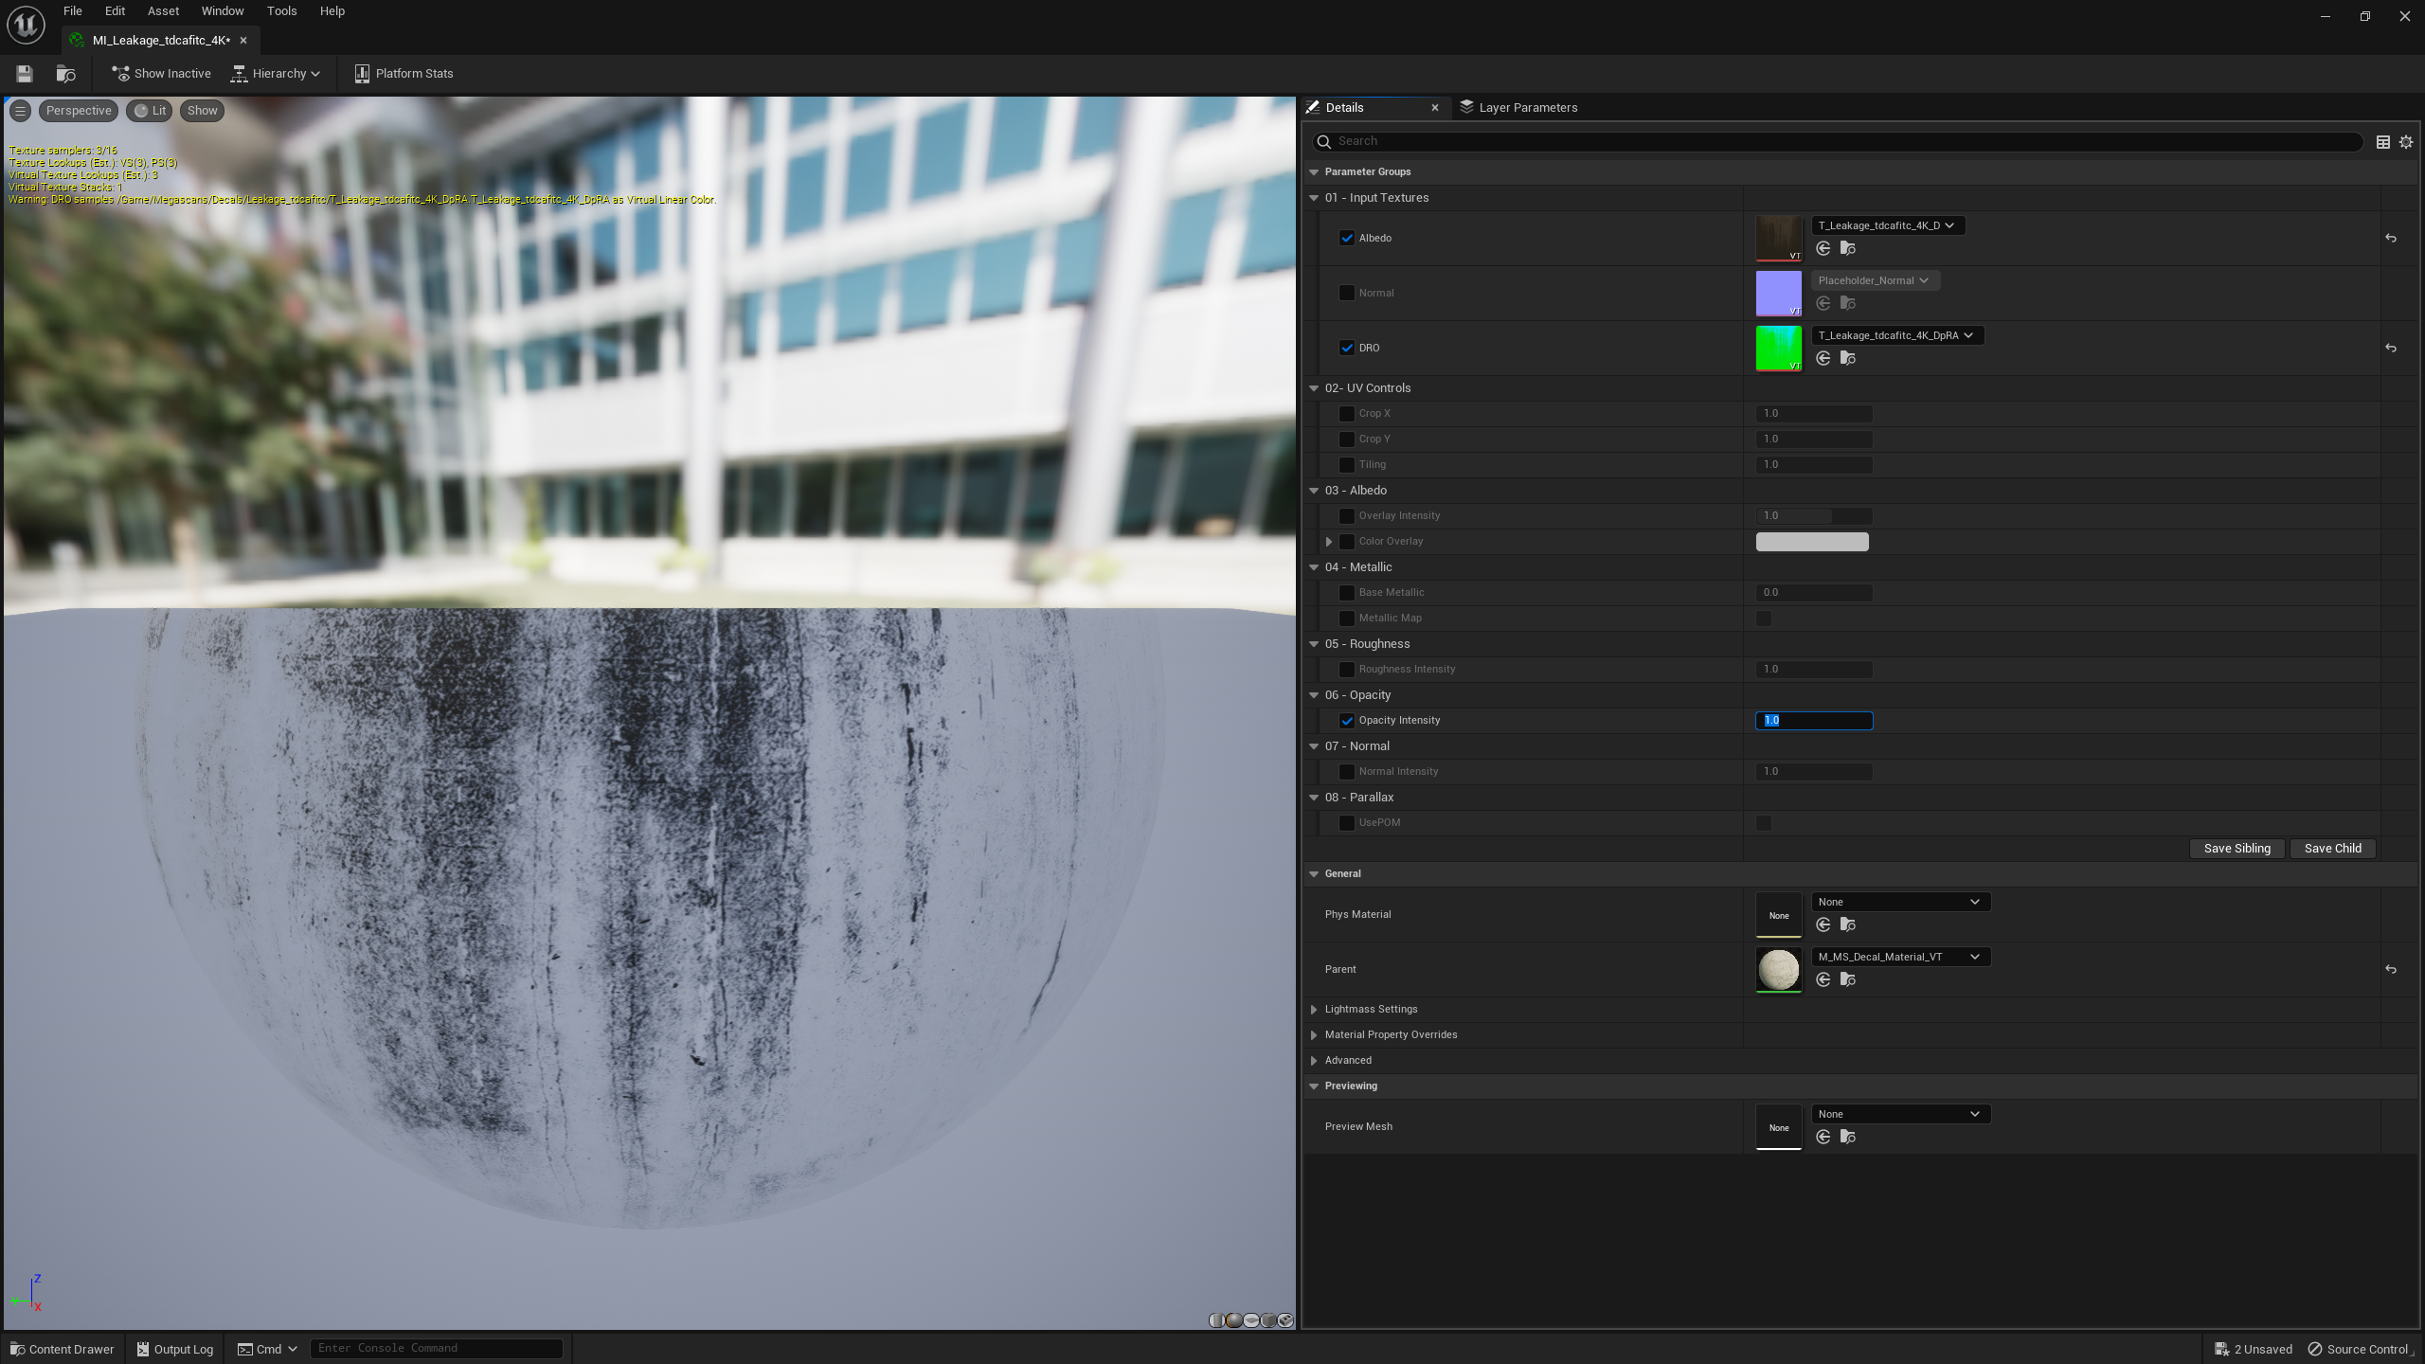This screenshot has width=2425, height=1364.
Task: Open the Asset menu
Action: point(163,11)
